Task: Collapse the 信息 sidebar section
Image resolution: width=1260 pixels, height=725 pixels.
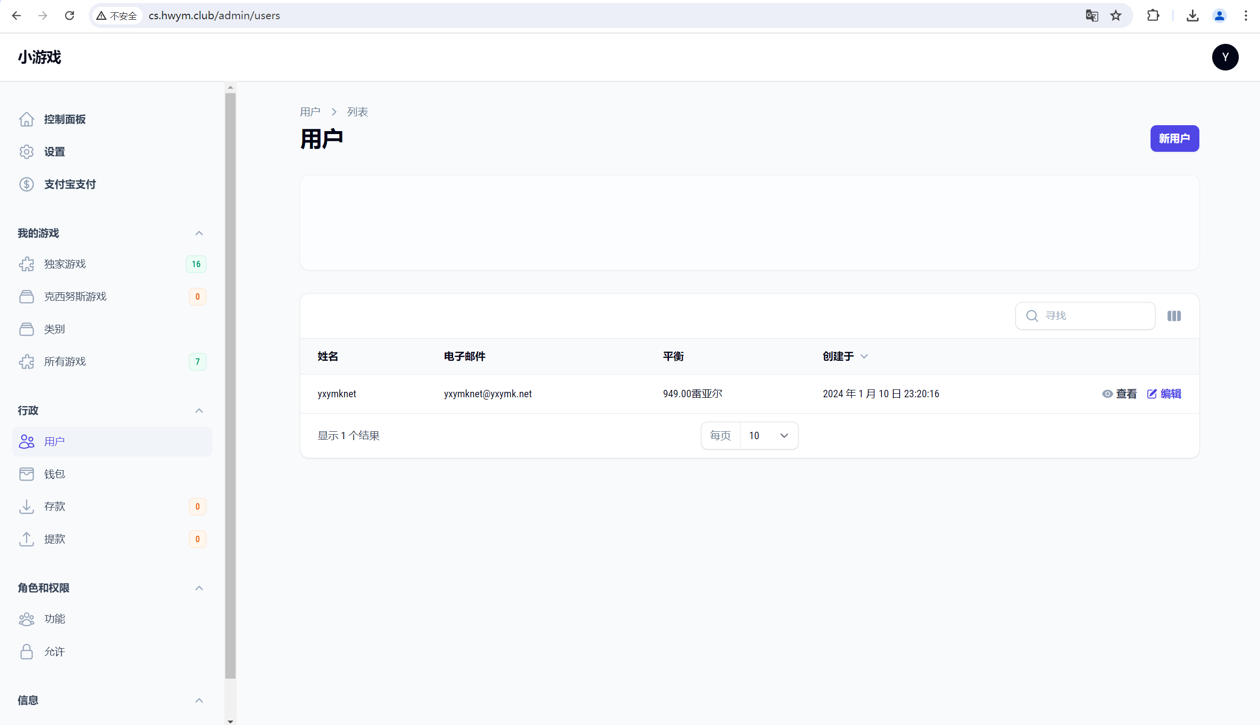Action: pyautogui.click(x=199, y=700)
